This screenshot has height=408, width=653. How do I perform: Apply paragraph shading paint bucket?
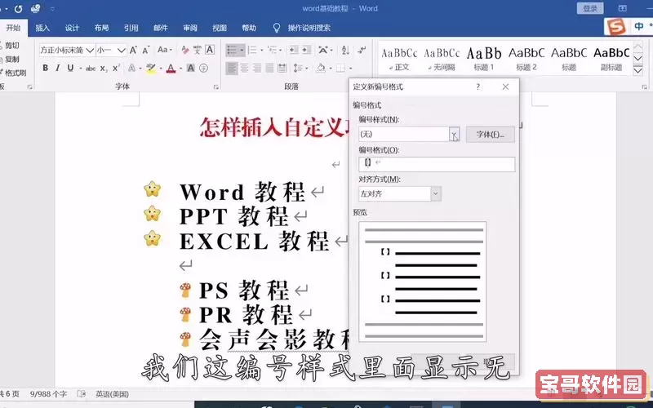tap(320, 68)
